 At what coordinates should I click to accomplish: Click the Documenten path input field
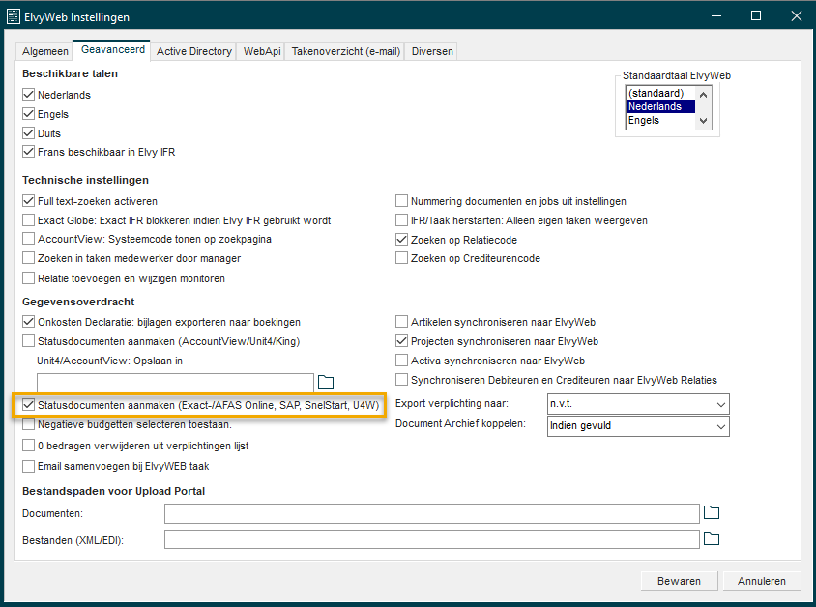431,513
